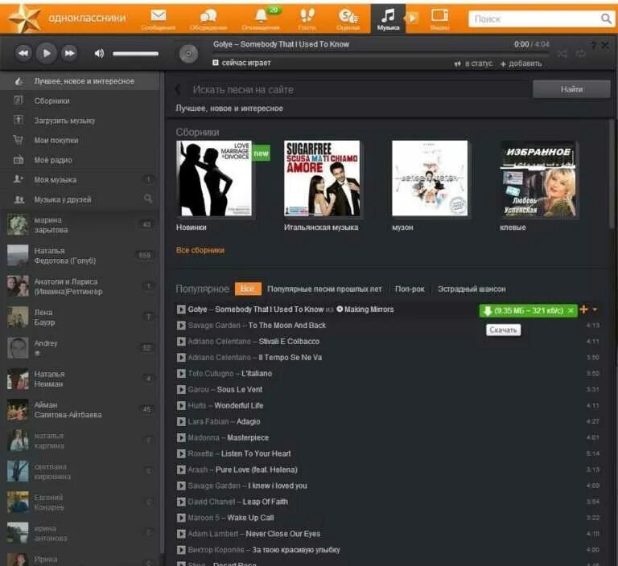The width and height of the screenshot is (618, 566).
Task: Select 'Эстрадный шансон' tab
Action: [472, 289]
